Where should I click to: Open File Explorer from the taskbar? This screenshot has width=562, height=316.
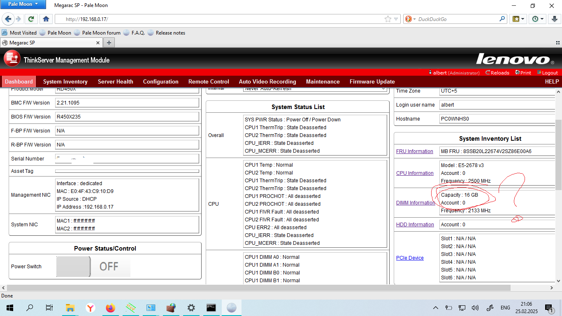point(70,307)
